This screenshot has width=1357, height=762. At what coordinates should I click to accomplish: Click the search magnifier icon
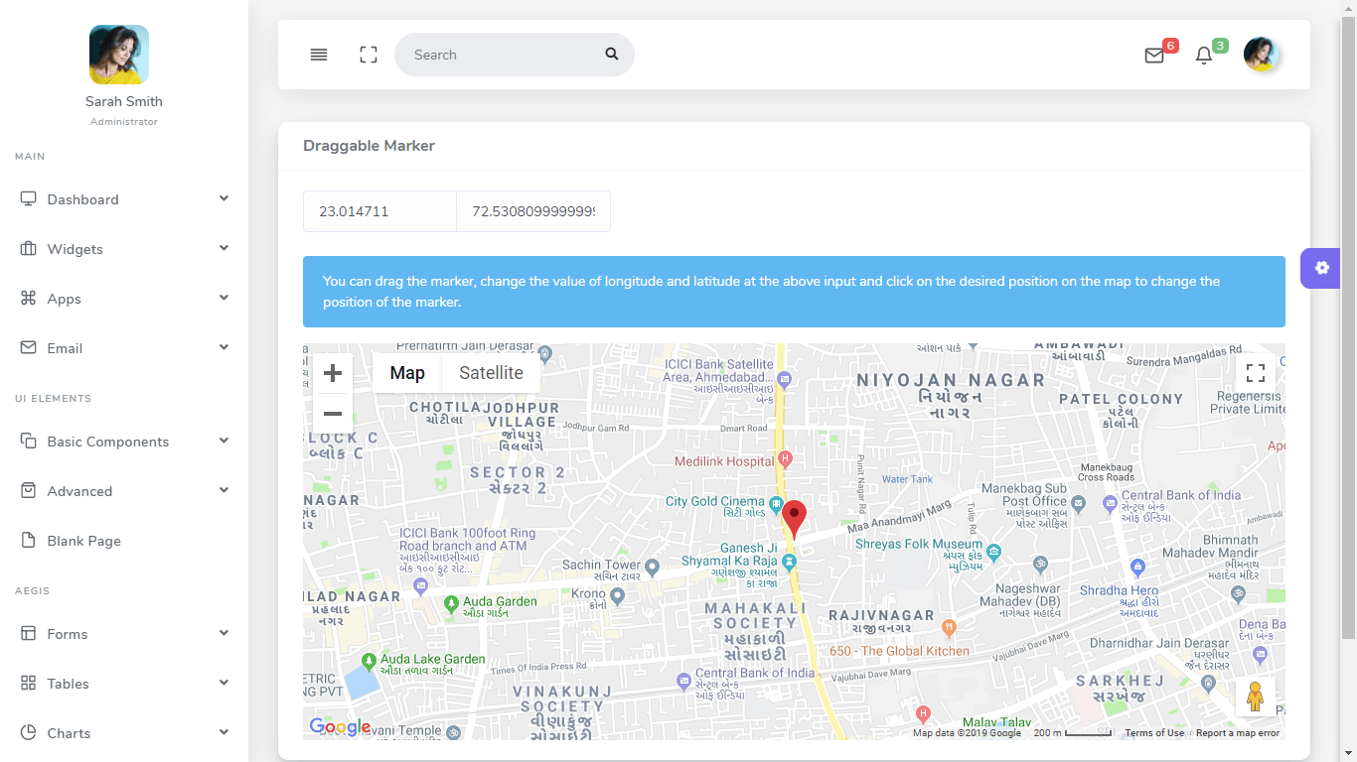[x=612, y=55]
